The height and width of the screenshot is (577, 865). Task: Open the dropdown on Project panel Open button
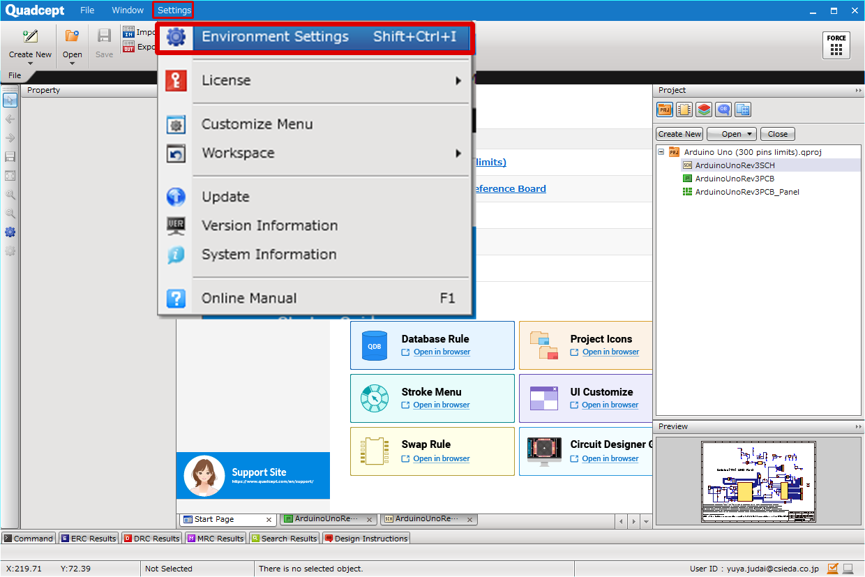[x=750, y=134]
